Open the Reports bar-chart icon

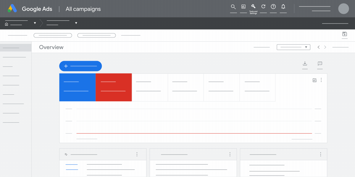(x=243, y=7)
